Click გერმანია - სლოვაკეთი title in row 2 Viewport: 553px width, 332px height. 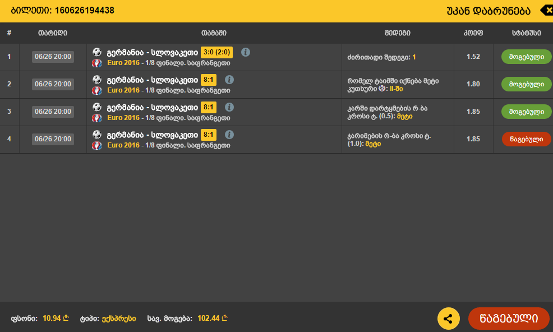pos(153,80)
